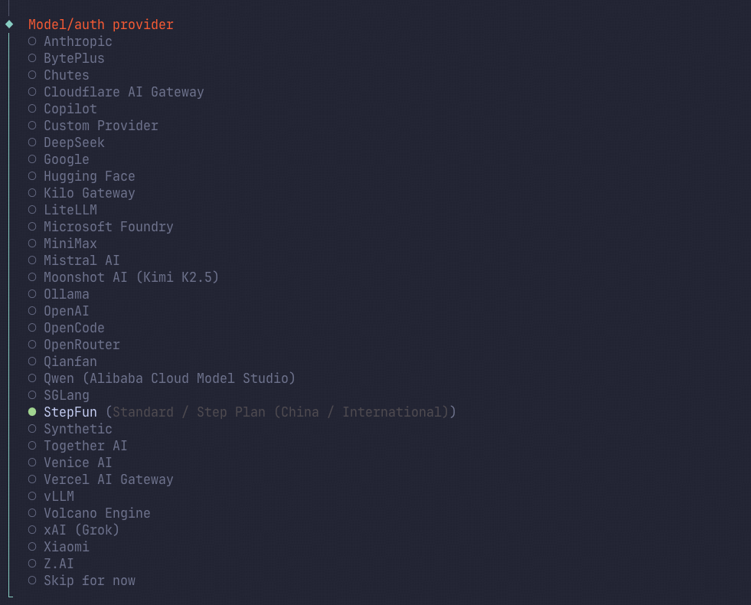The image size is (751, 605).
Task: Select DeepSeek as the provider
Action: (66, 142)
